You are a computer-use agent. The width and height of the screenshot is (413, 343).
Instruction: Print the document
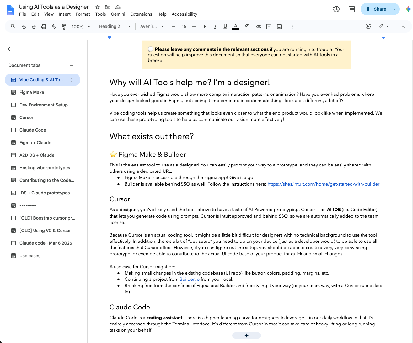click(44, 27)
